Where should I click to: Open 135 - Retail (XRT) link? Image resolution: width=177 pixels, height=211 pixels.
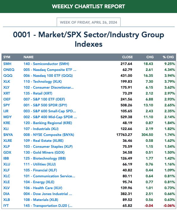[38, 93]
